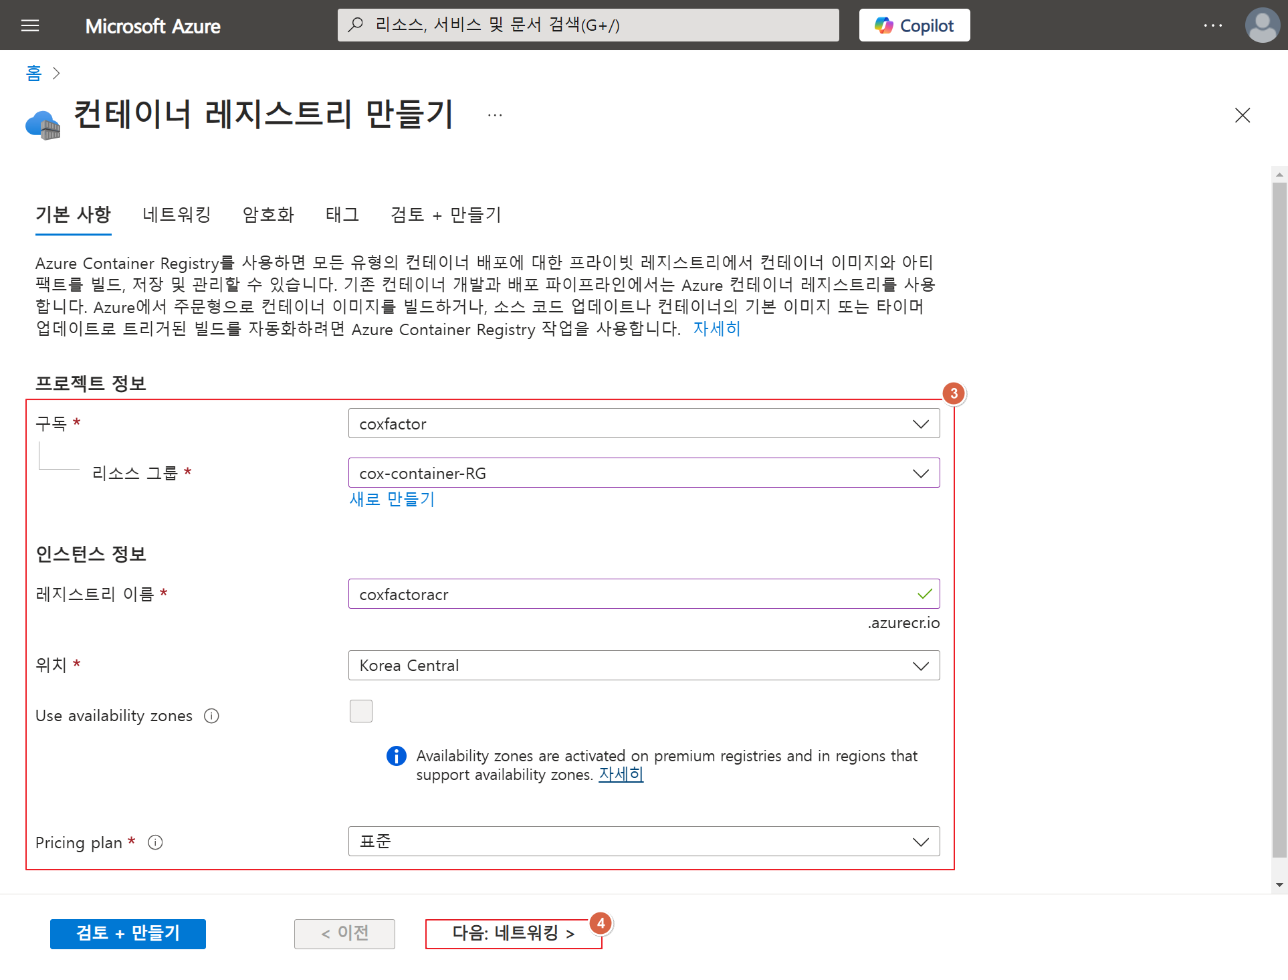Screen dimensions: 1288x980
Task: Go to the 홈 breadcrumb
Action: [x=33, y=72]
